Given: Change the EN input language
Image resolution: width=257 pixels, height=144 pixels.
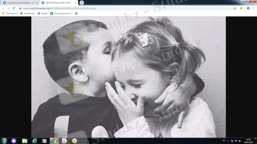Looking at the screenshot, I should pyautogui.click(x=224, y=140).
